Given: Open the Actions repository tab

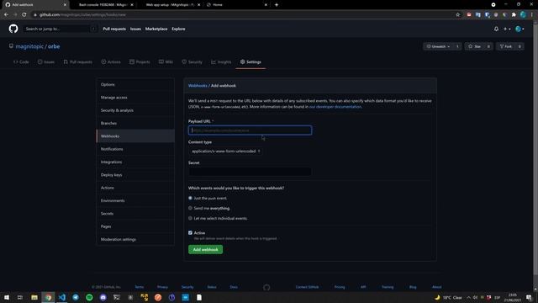Looking at the screenshot, I should click(x=111, y=62).
